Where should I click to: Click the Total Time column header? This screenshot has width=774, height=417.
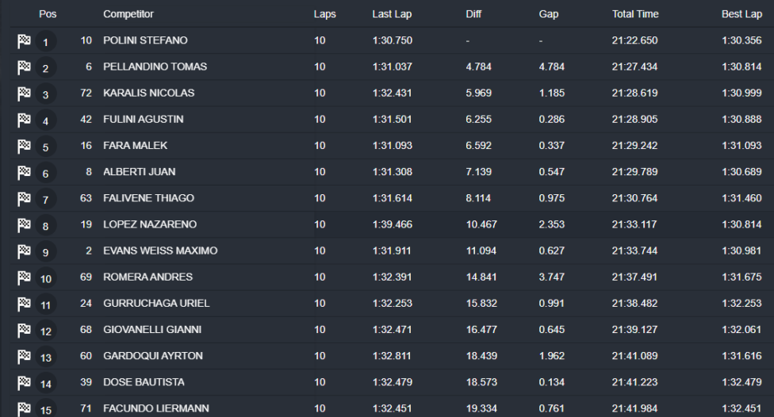click(x=635, y=13)
